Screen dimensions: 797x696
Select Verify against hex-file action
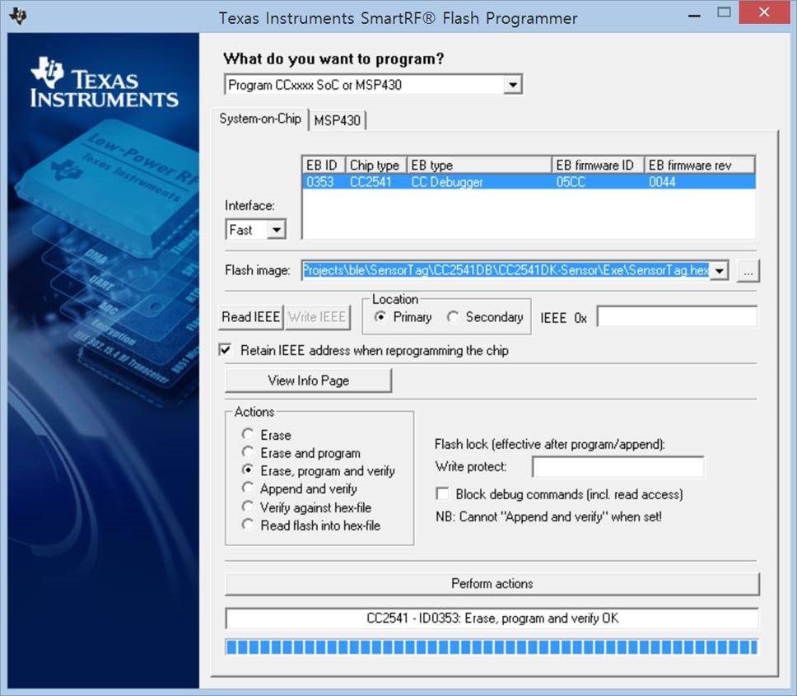tap(248, 507)
